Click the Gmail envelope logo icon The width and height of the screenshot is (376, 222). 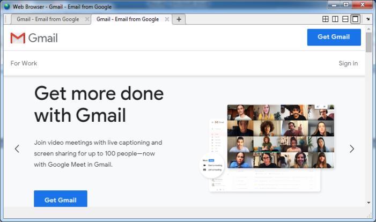(18, 38)
